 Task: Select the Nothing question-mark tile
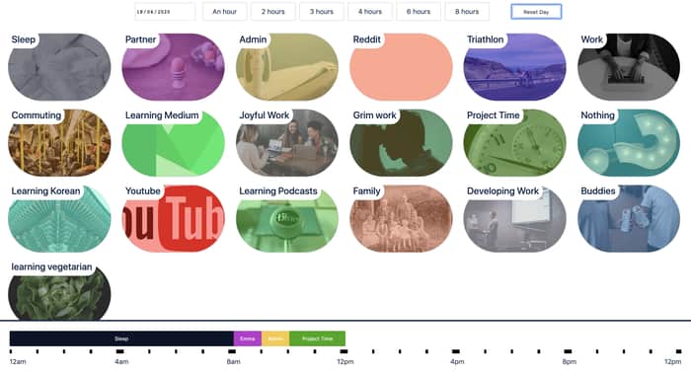(x=629, y=143)
